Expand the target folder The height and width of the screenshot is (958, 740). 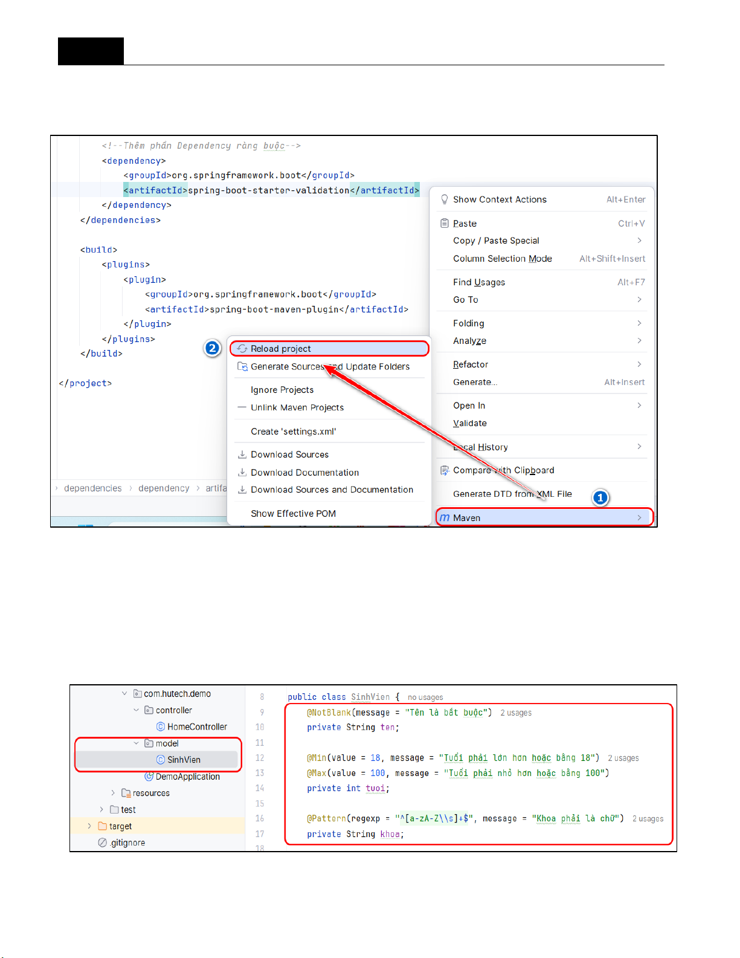pyautogui.click(x=89, y=826)
